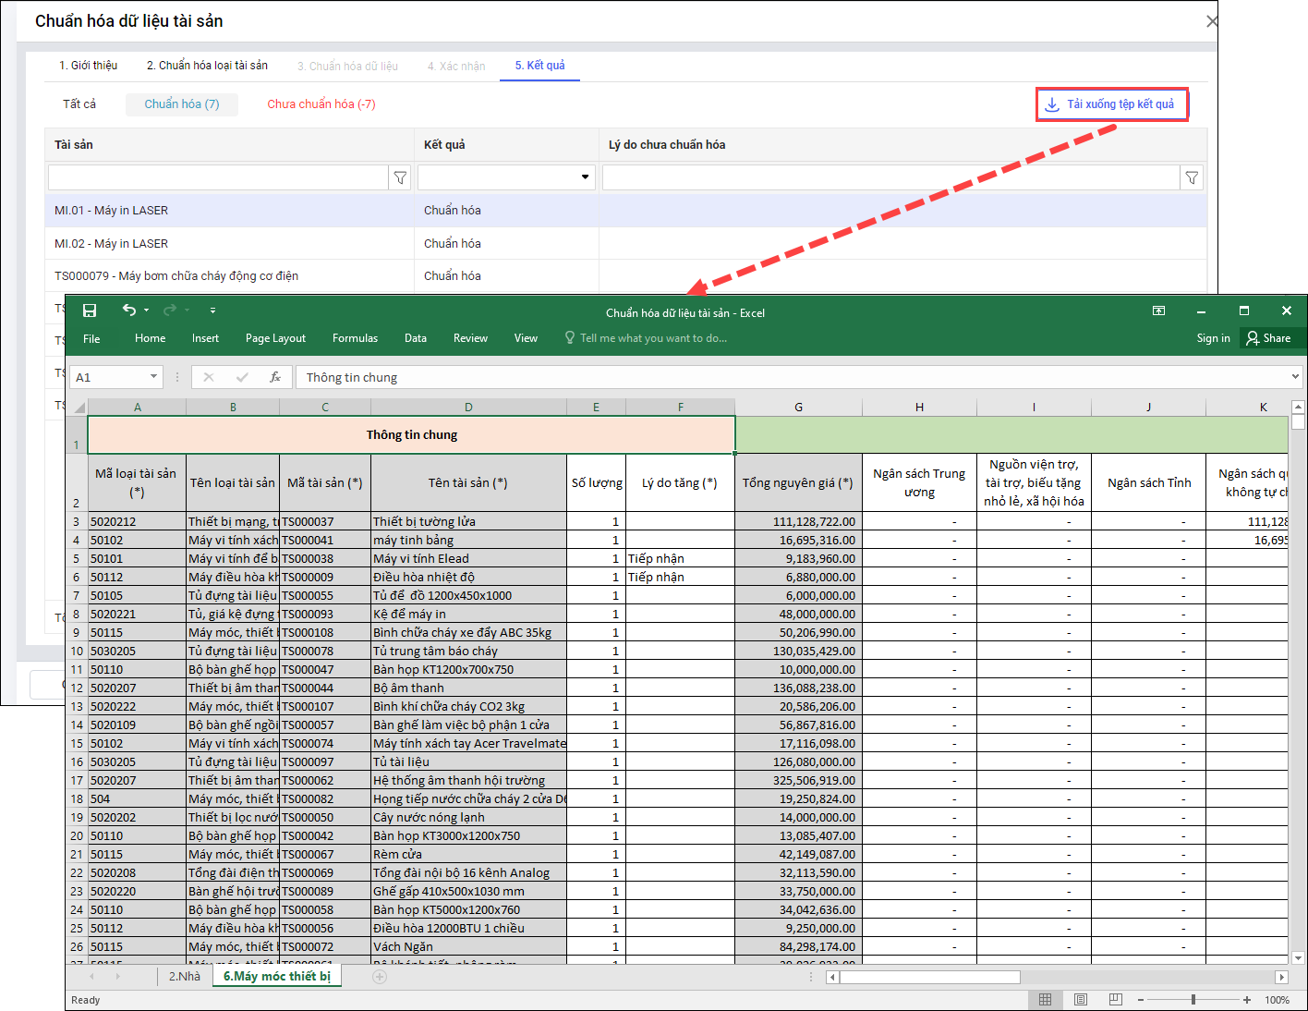1308x1011 pixels.
Task: Download results via Tải xuống tệp kết quả
Action: 1111,104
